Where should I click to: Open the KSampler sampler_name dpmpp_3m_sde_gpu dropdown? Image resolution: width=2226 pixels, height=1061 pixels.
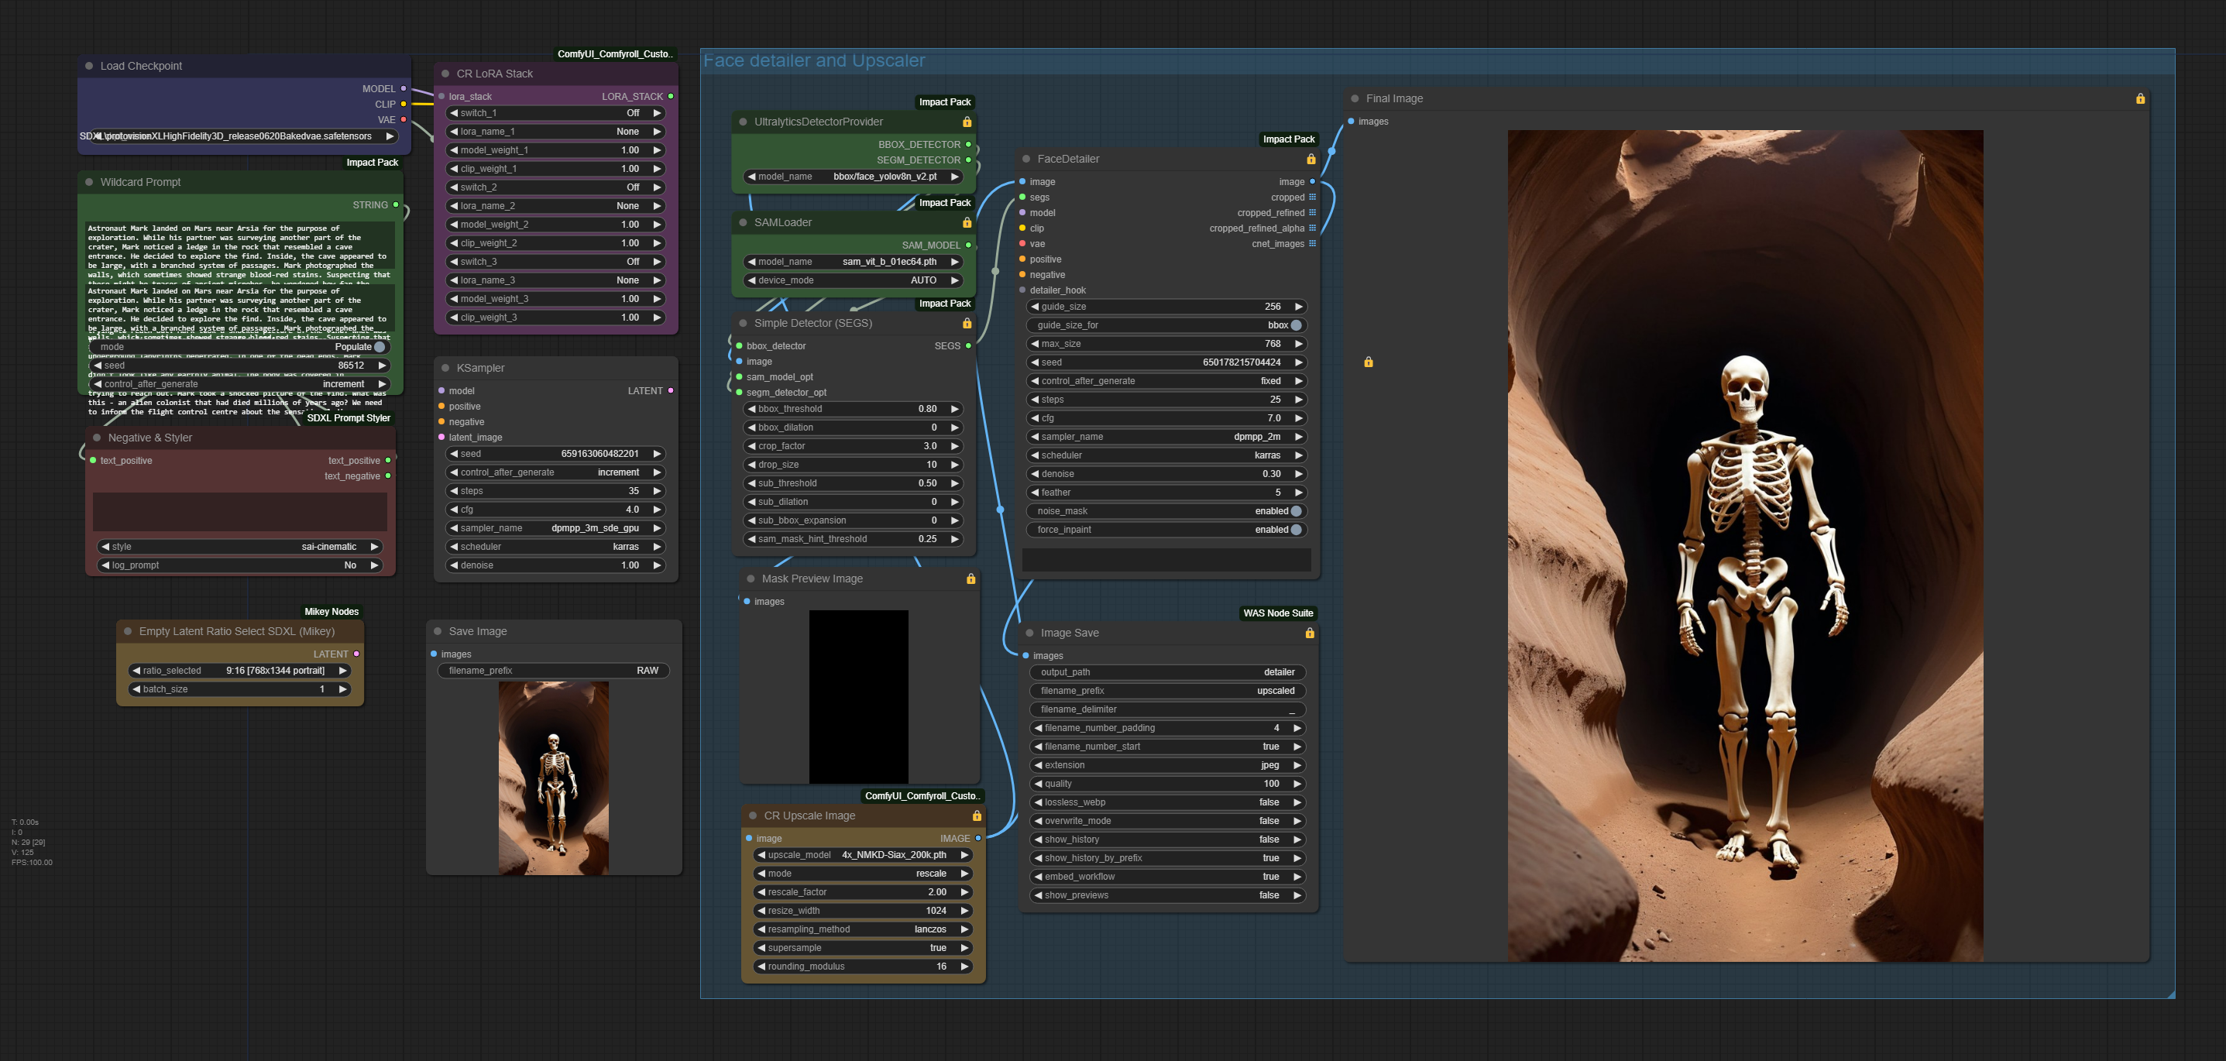coord(554,528)
